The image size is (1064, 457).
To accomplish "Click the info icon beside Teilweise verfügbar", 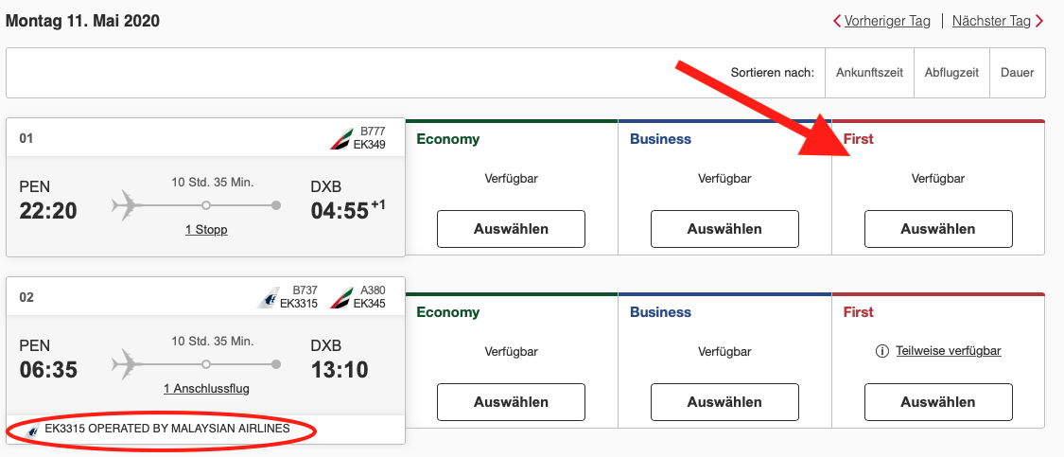I will pyautogui.click(x=881, y=351).
